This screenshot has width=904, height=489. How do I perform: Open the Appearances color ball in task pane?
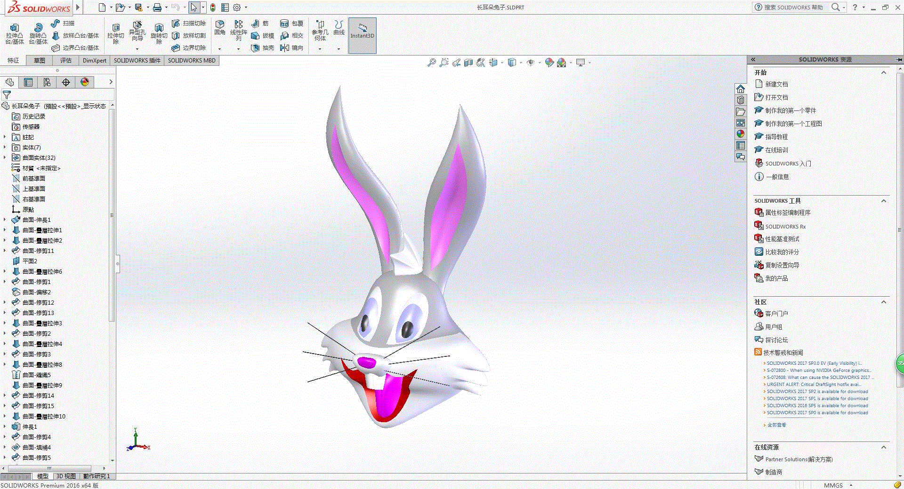coord(741,134)
